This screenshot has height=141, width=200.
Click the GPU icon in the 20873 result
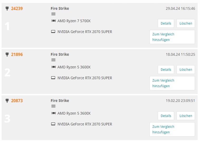pos(53,124)
